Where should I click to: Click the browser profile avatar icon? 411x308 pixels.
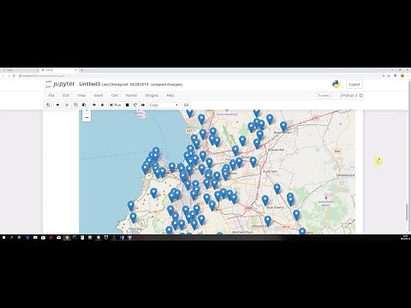pyautogui.click(x=402, y=76)
